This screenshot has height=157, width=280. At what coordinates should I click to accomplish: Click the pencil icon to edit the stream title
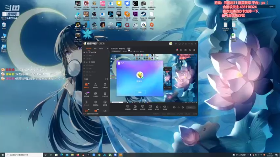coord(120,51)
